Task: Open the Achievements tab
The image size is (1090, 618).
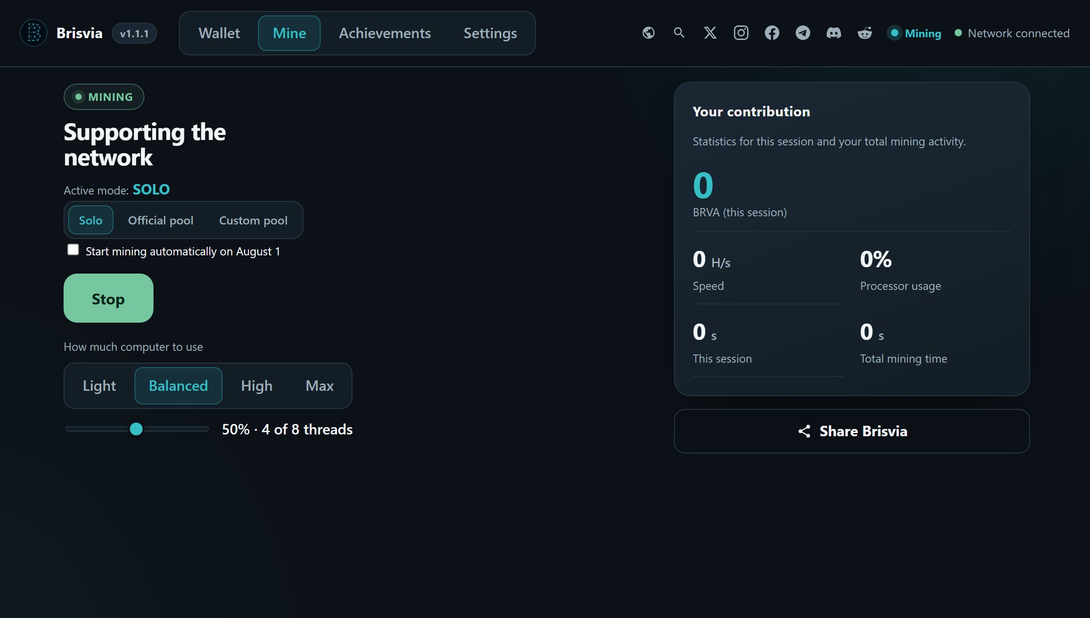Action: [x=385, y=33]
